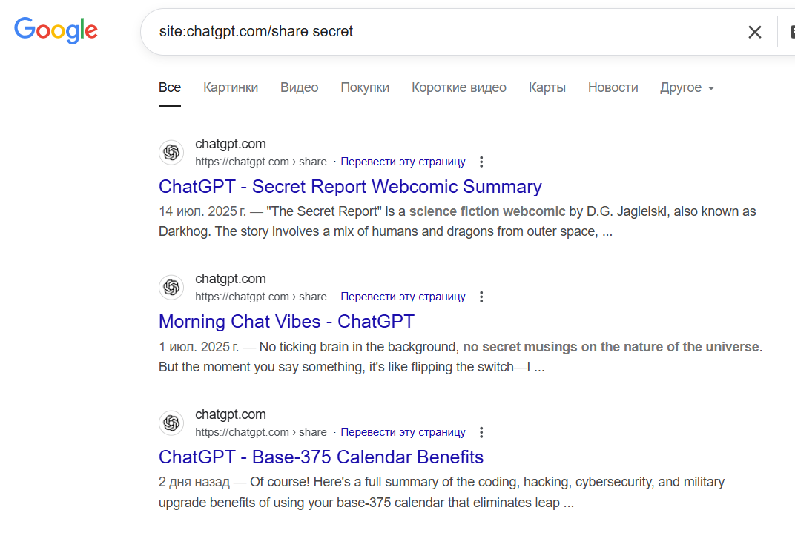Image resolution: width=795 pixels, height=536 pixels.
Task: Expand the Другое dropdown
Action: click(x=686, y=87)
